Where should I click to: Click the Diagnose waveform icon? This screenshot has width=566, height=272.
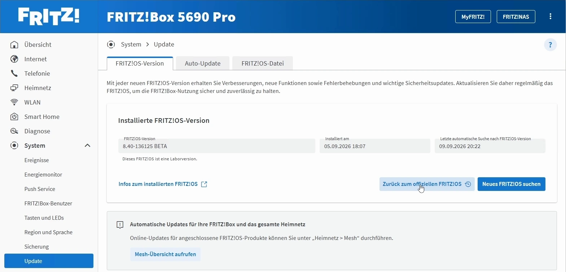coord(14,131)
